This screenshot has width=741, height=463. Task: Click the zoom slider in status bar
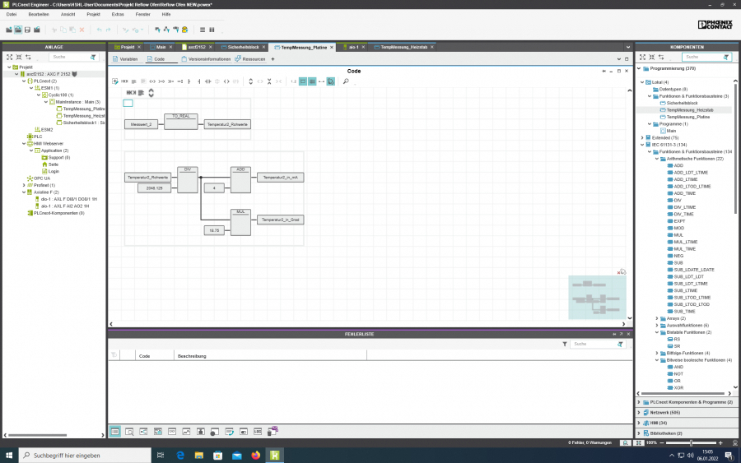(x=690, y=442)
